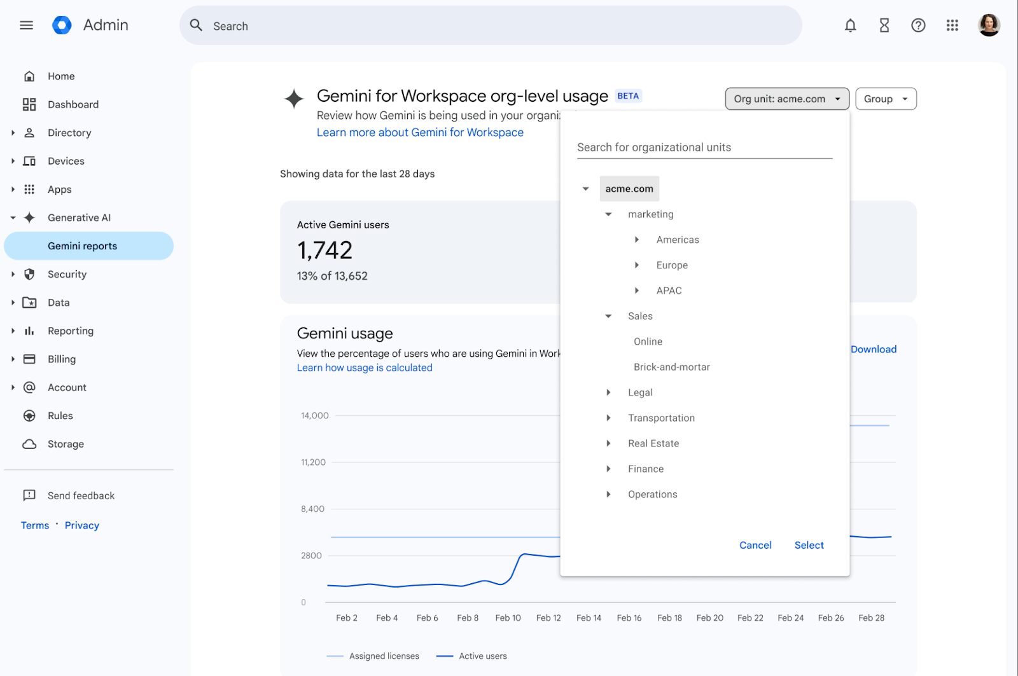Open the Google apps grid

tap(952, 25)
